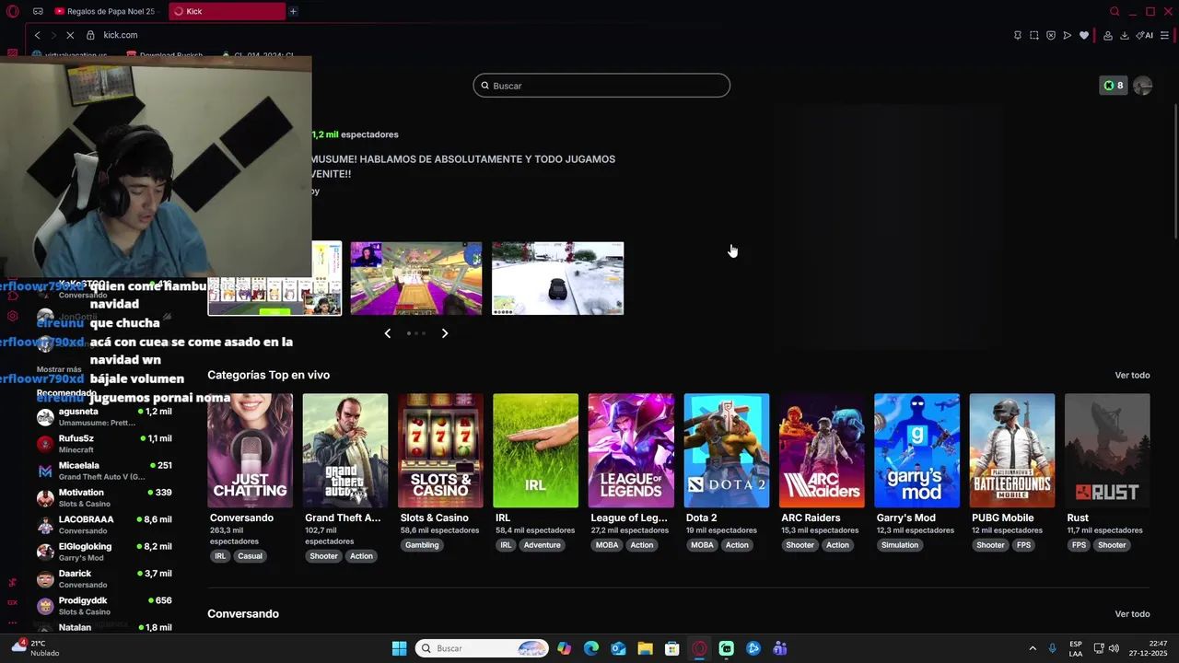Open the browser downloads icon

[1124, 35]
